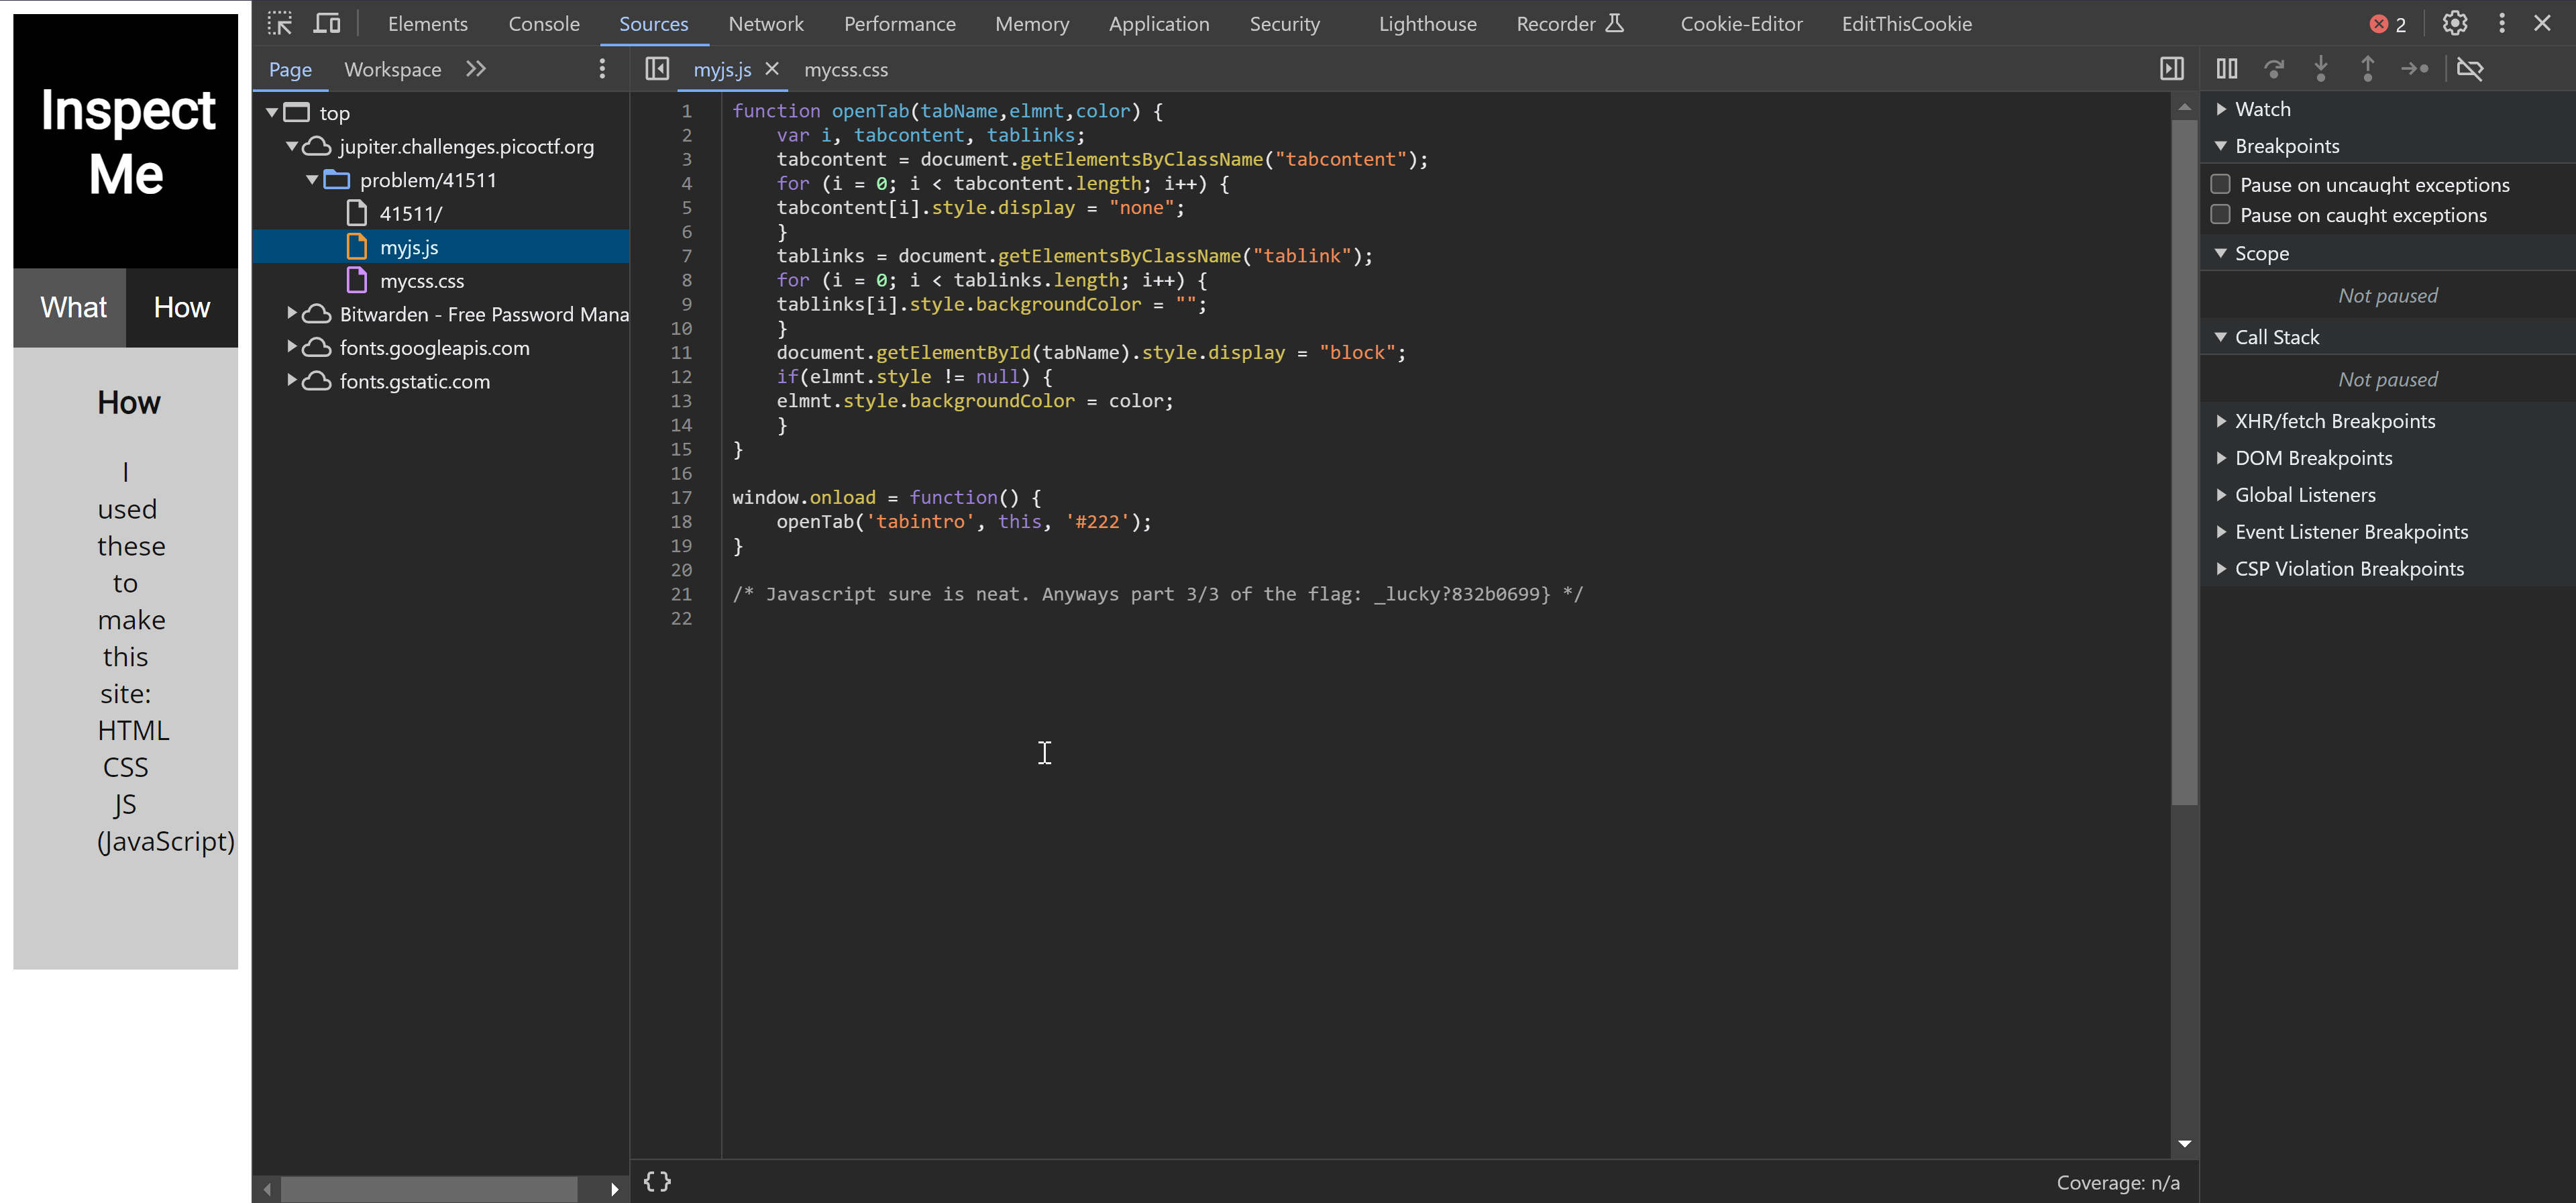The image size is (2576, 1203).
Task: Click the deactivate breakpoints icon
Action: [2470, 69]
